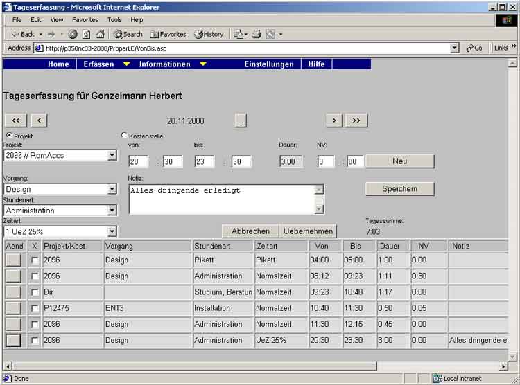
Task: Open the Stundenart dropdown showing Administration
Action: 60,211
